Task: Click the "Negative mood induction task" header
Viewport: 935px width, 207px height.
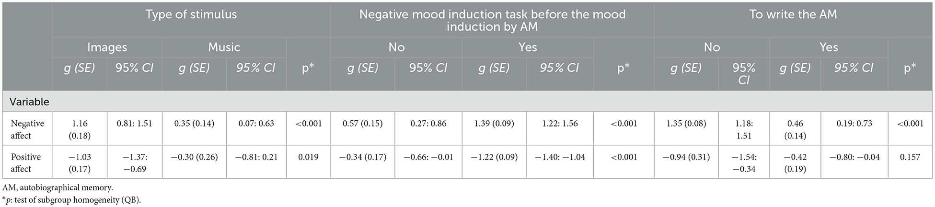Action: [492, 21]
